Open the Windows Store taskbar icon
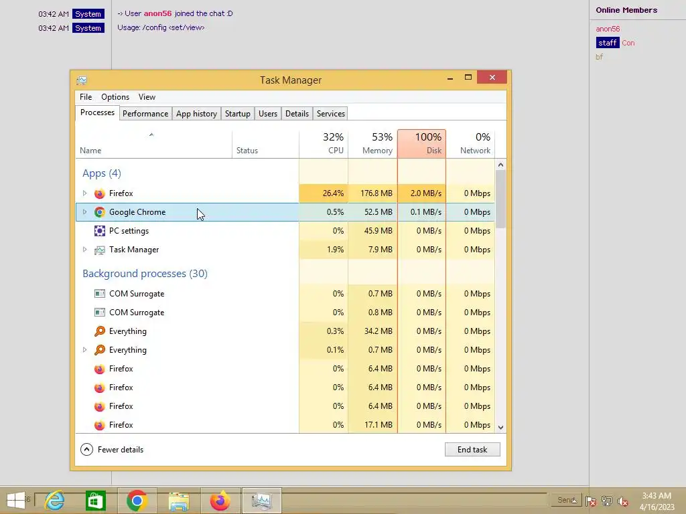The image size is (686, 514). pyautogui.click(x=95, y=501)
